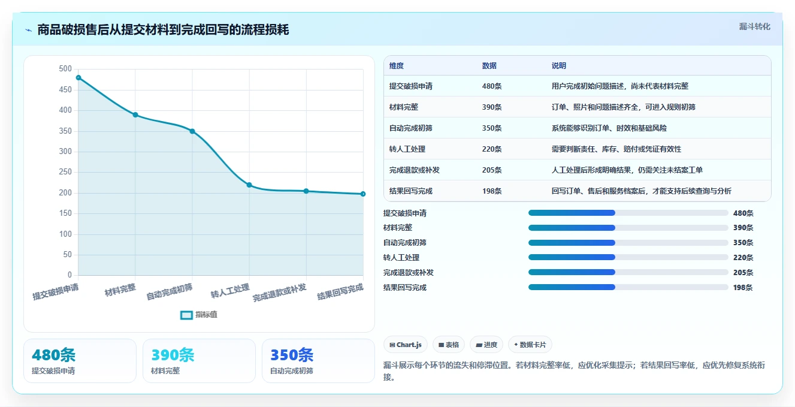The image size is (795, 407).
Task: Click the 自动完成初筛 progress bar
Action: (x=628, y=243)
